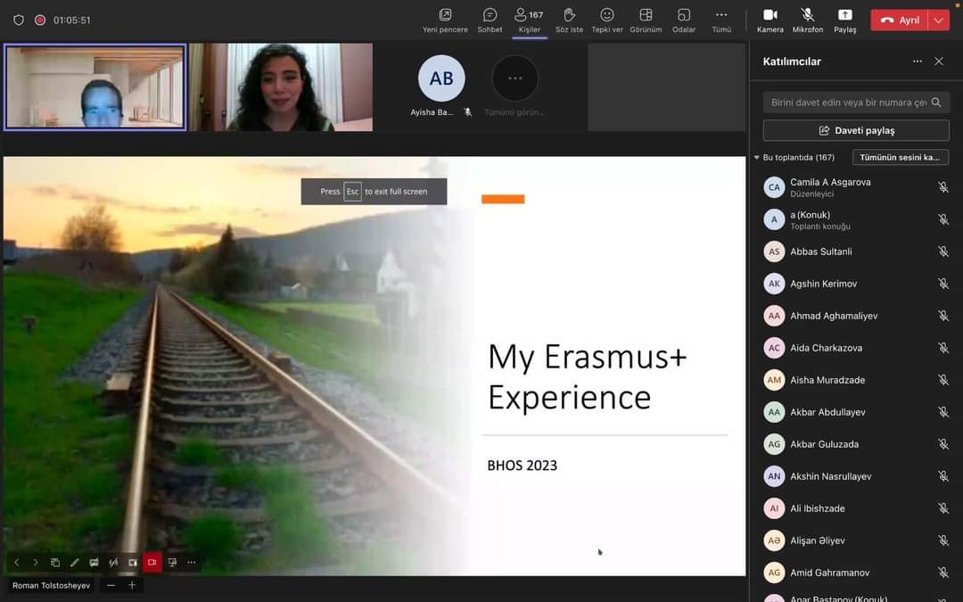
Task: Click the Aə avatar of Alişan Əliyev
Action: pos(774,540)
